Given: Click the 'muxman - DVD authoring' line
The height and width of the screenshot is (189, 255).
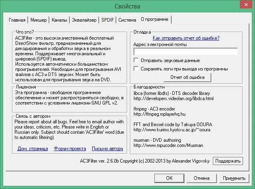Looking at the screenshot, I should [x=157, y=140].
